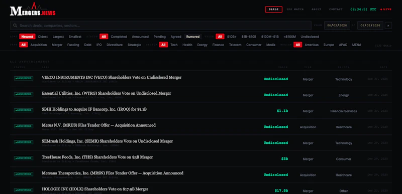Select All in the status filter

coord(104,37)
